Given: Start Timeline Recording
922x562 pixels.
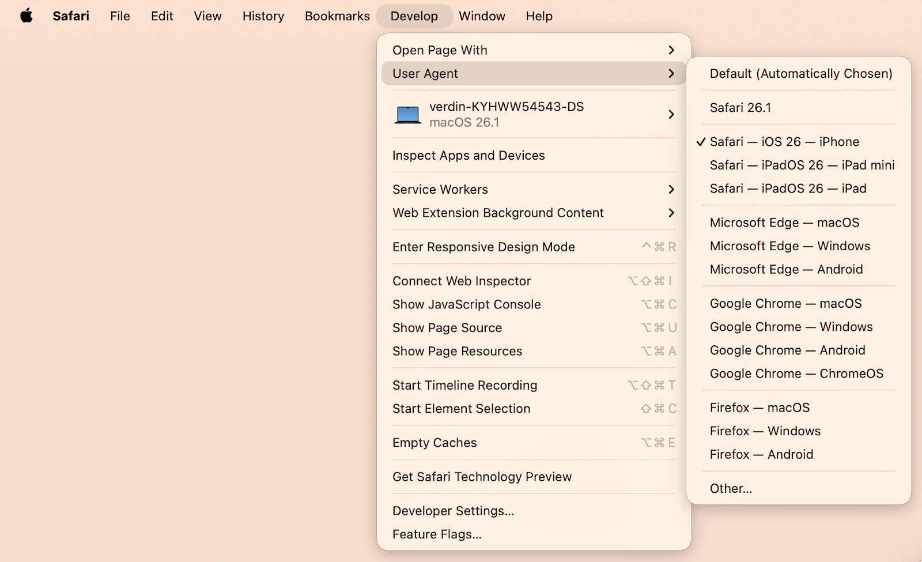Looking at the screenshot, I should (x=464, y=386).
